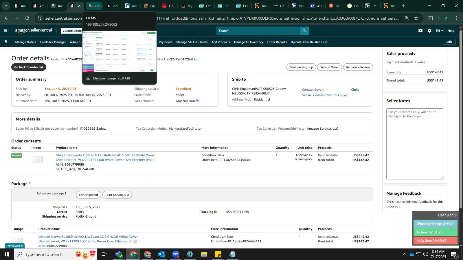Open the messages envelope icon

tap(420, 31)
